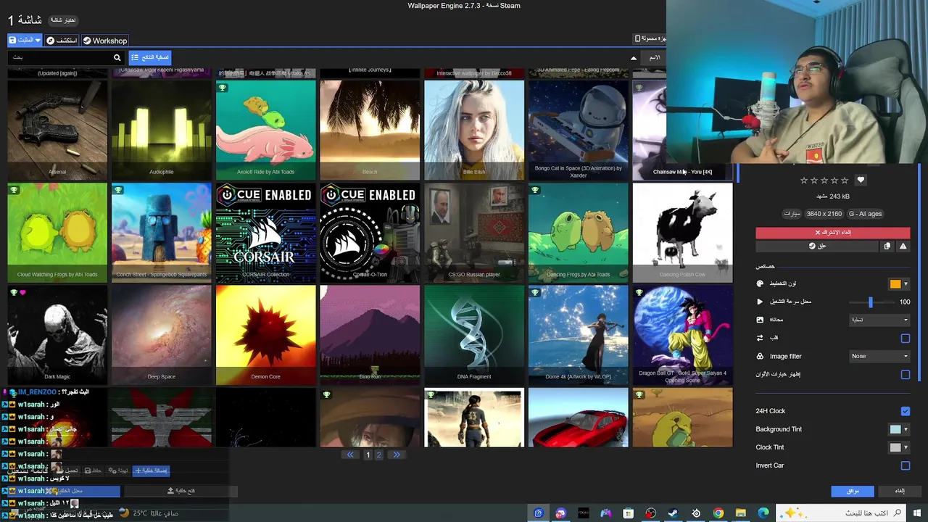Click the copy icon beside comment button
The height and width of the screenshot is (522, 928).
tap(887, 246)
